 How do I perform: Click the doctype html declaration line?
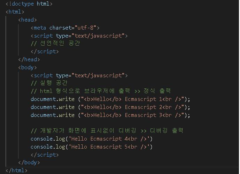point(29,4)
